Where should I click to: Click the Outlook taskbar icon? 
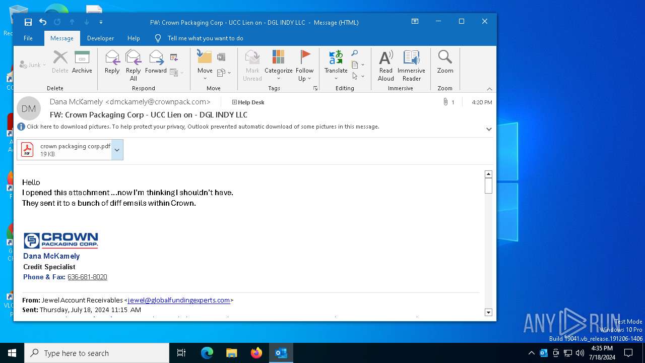click(281, 353)
